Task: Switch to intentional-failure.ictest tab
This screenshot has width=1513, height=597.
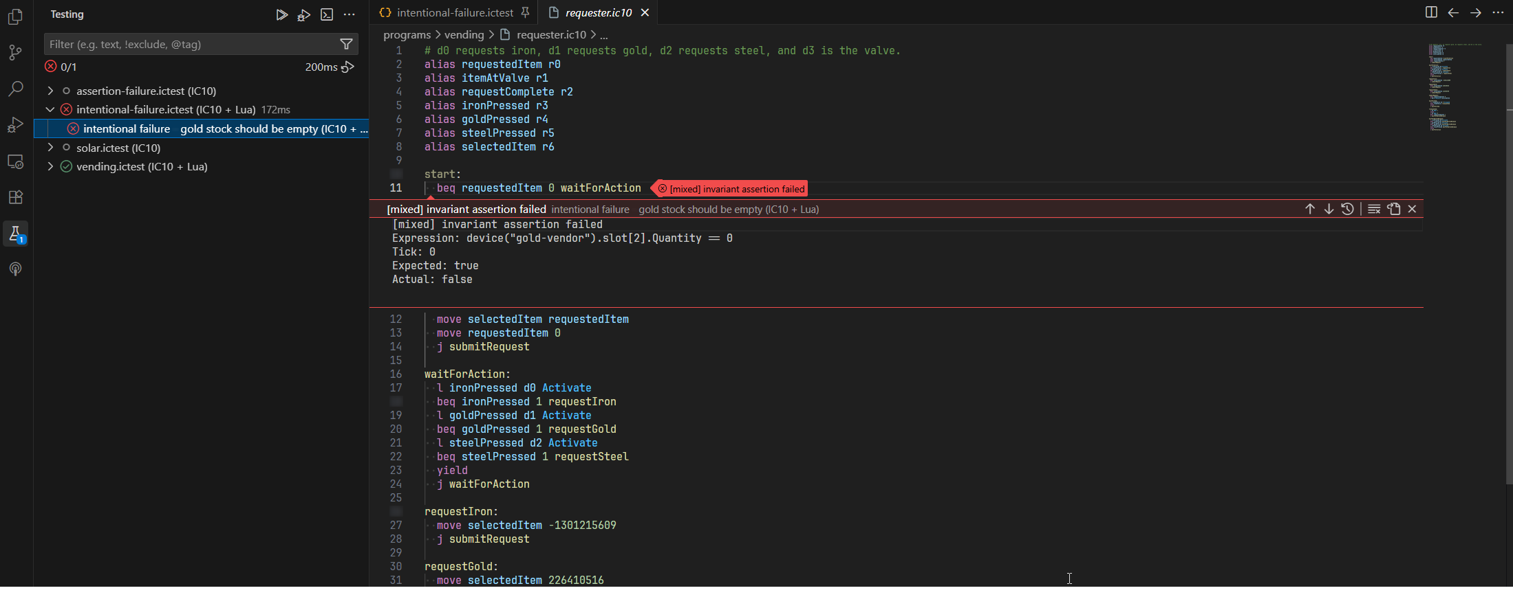Action: [454, 12]
